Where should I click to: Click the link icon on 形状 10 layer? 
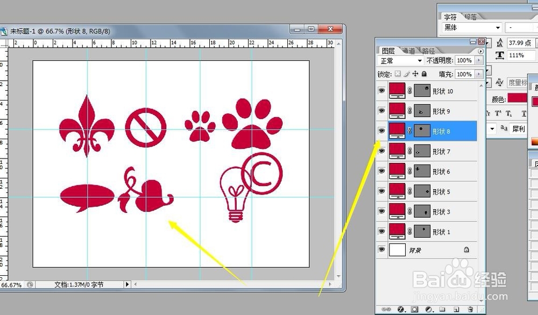pos(409,90)
